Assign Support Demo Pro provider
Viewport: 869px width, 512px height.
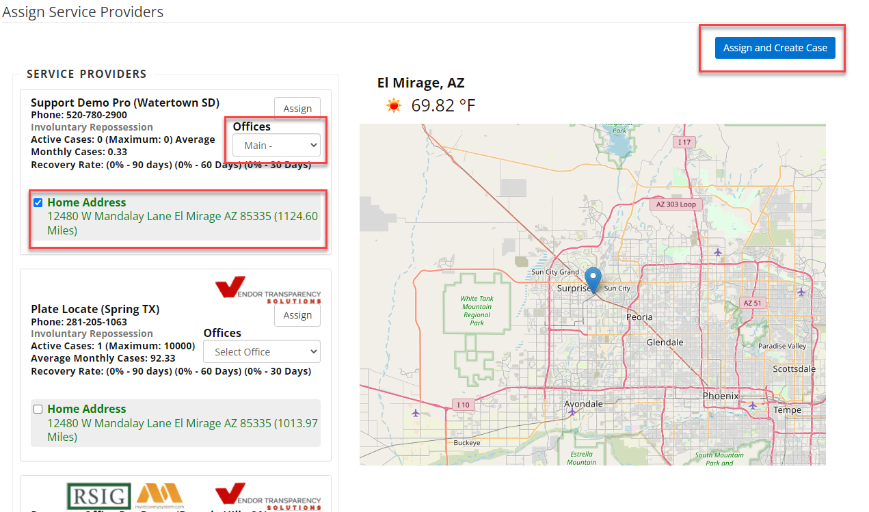[x=297, y=109]
